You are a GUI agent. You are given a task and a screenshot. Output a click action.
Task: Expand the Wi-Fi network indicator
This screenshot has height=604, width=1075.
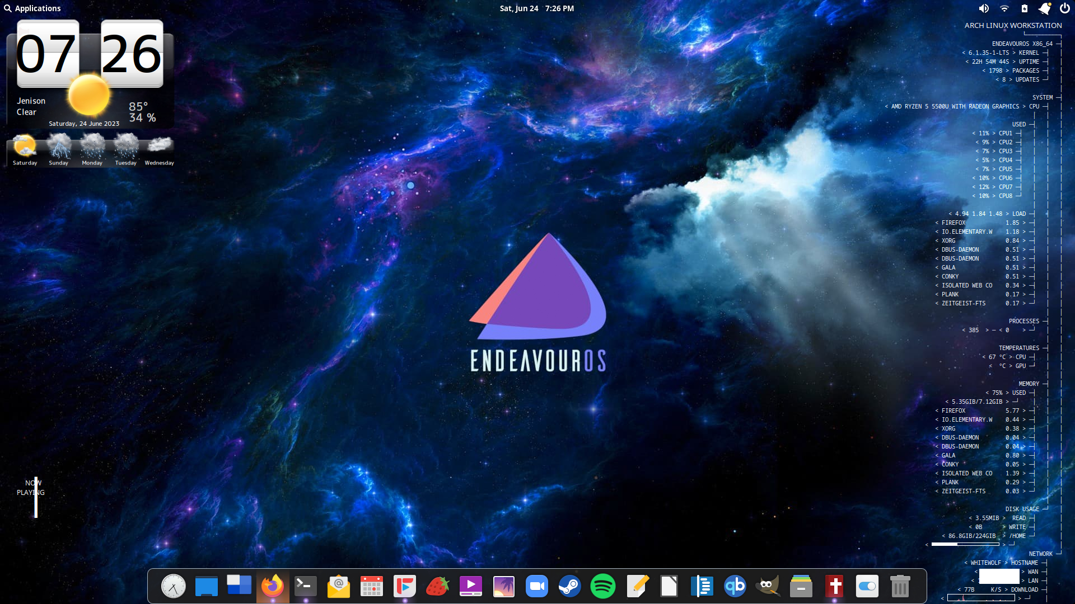pos(1004,8)
